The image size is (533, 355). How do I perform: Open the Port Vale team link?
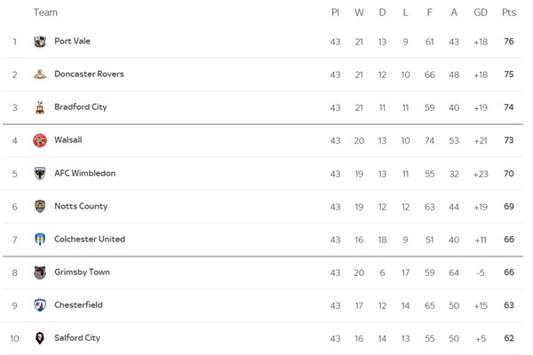point(73,41)
